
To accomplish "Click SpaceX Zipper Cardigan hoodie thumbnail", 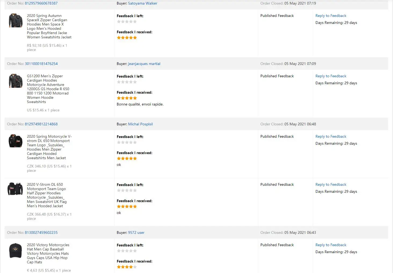I will [16, 20].
